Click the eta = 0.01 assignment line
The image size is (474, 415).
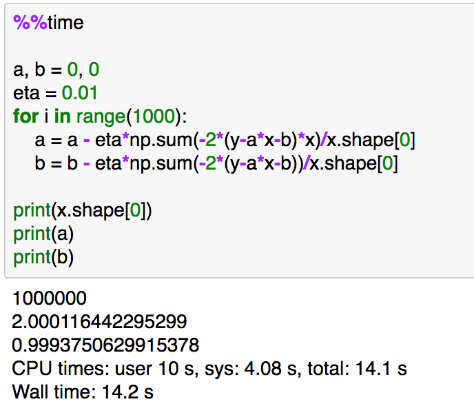(x=55, y=92)
